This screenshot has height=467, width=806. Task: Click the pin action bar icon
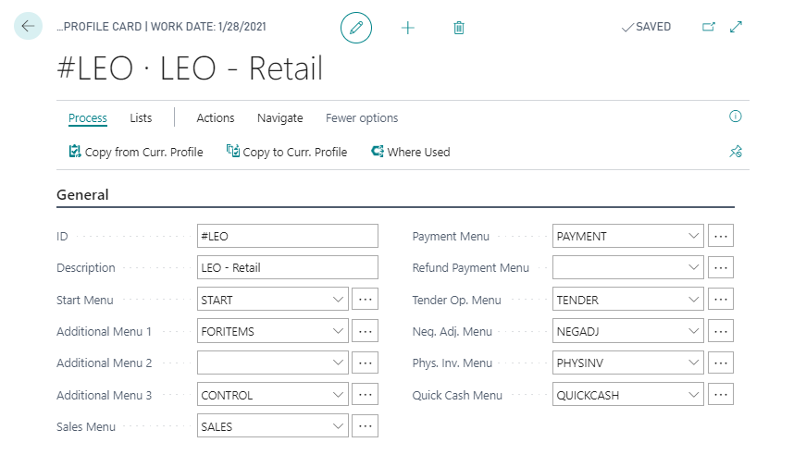coord(736,152)
